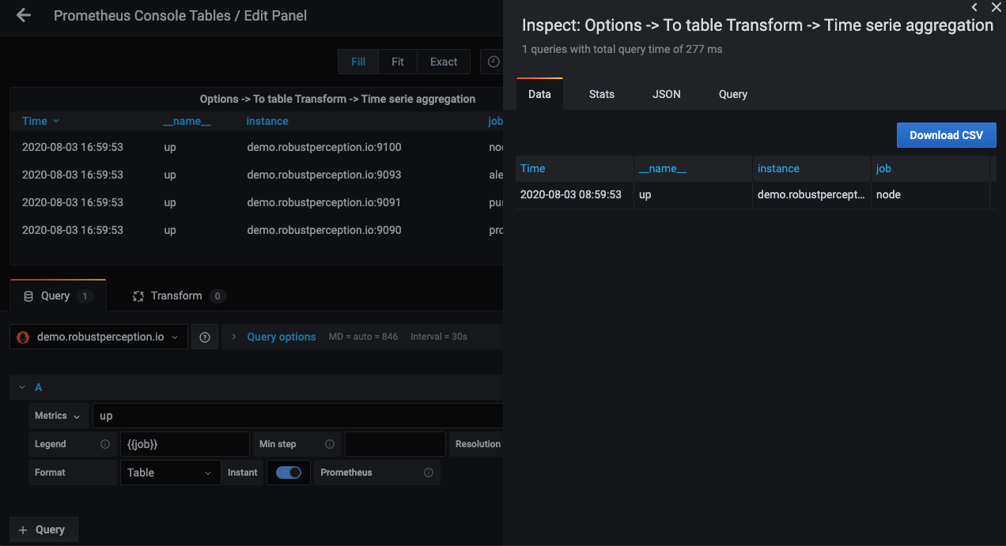Click the up value cell in Inspect table

click(x=694, y=194)
